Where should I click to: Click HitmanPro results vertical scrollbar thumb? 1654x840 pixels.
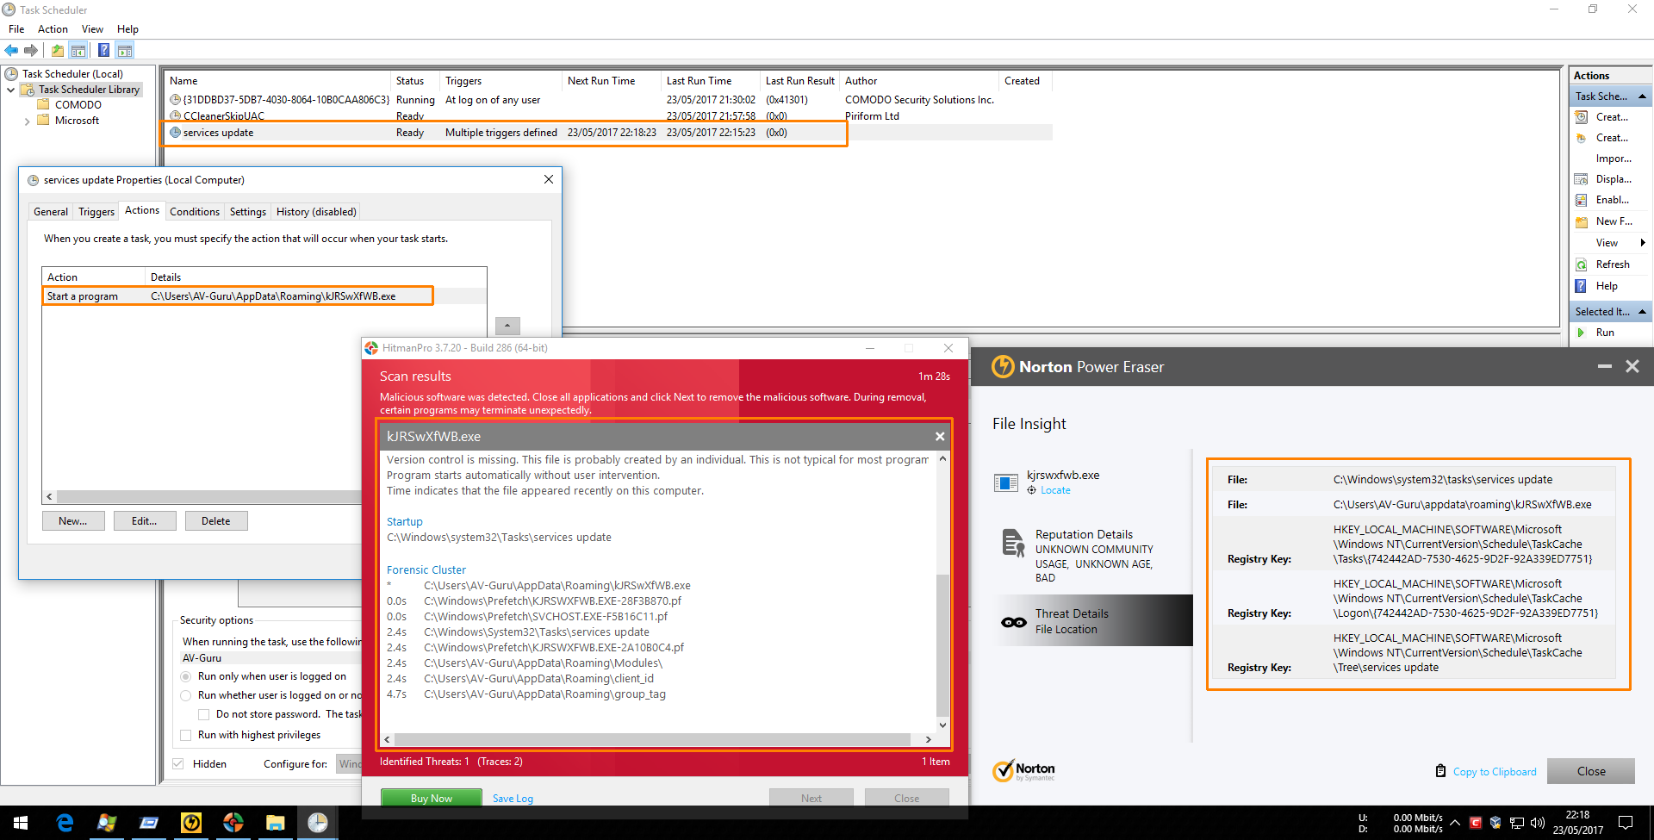[942, 644]
